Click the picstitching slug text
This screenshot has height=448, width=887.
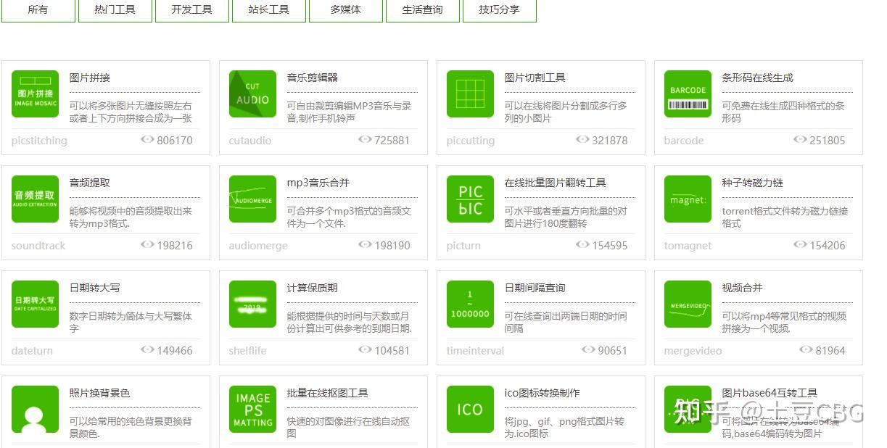click(x=39, y=141)
